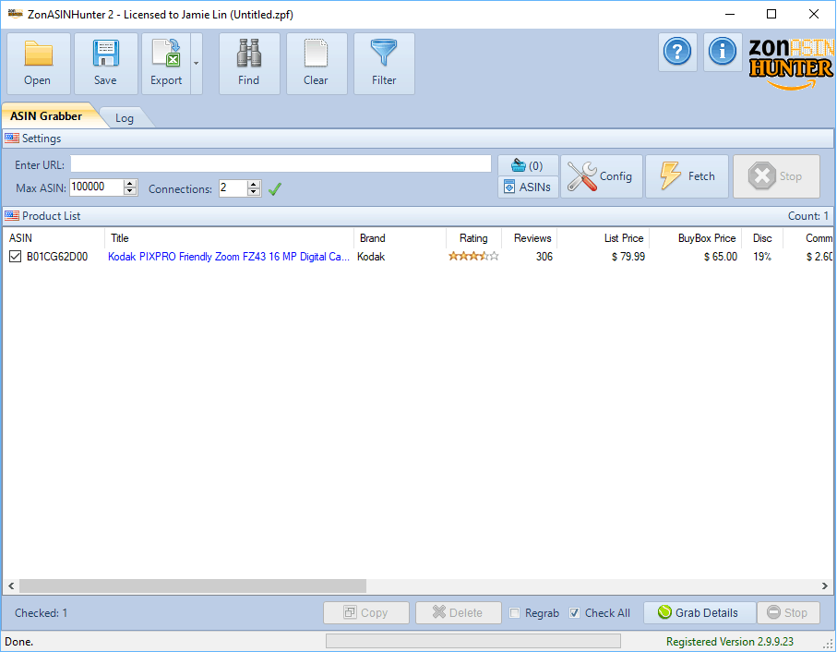Save the project using Save icon
The width and height of the screenshot is (837, 652).
pos(106,64)
